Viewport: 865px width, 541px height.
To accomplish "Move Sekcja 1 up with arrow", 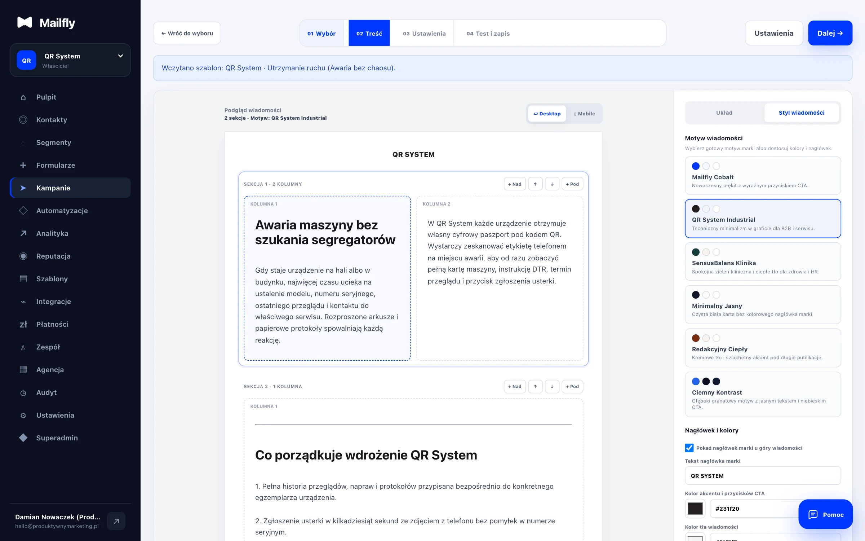I will pyautogui.click(x=535, y=184).
